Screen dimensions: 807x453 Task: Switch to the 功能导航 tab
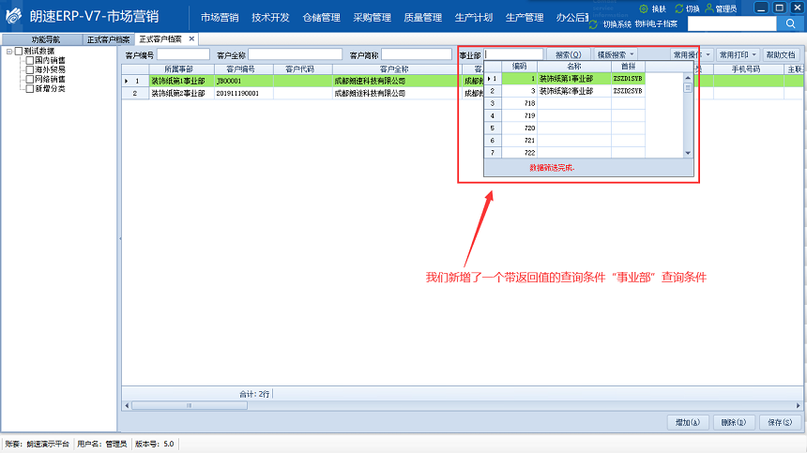pyautogui.click(x=44, y=39)
